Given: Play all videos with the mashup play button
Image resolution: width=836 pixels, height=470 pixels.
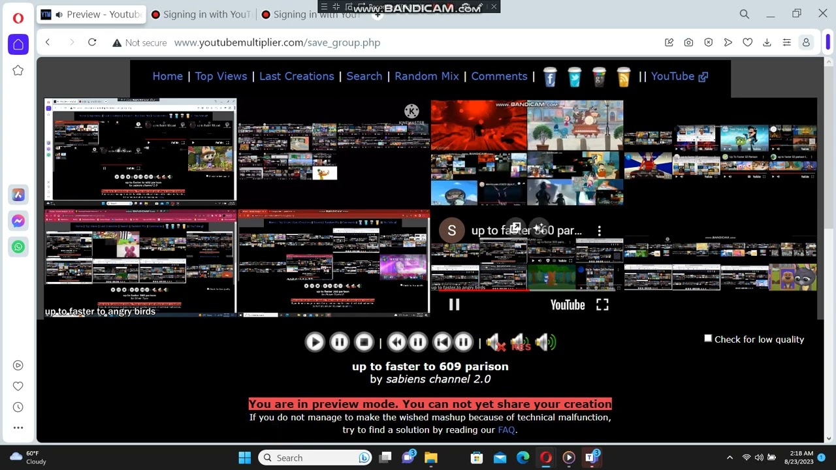Looking at the screenshot, I should (x=314, y=342).
